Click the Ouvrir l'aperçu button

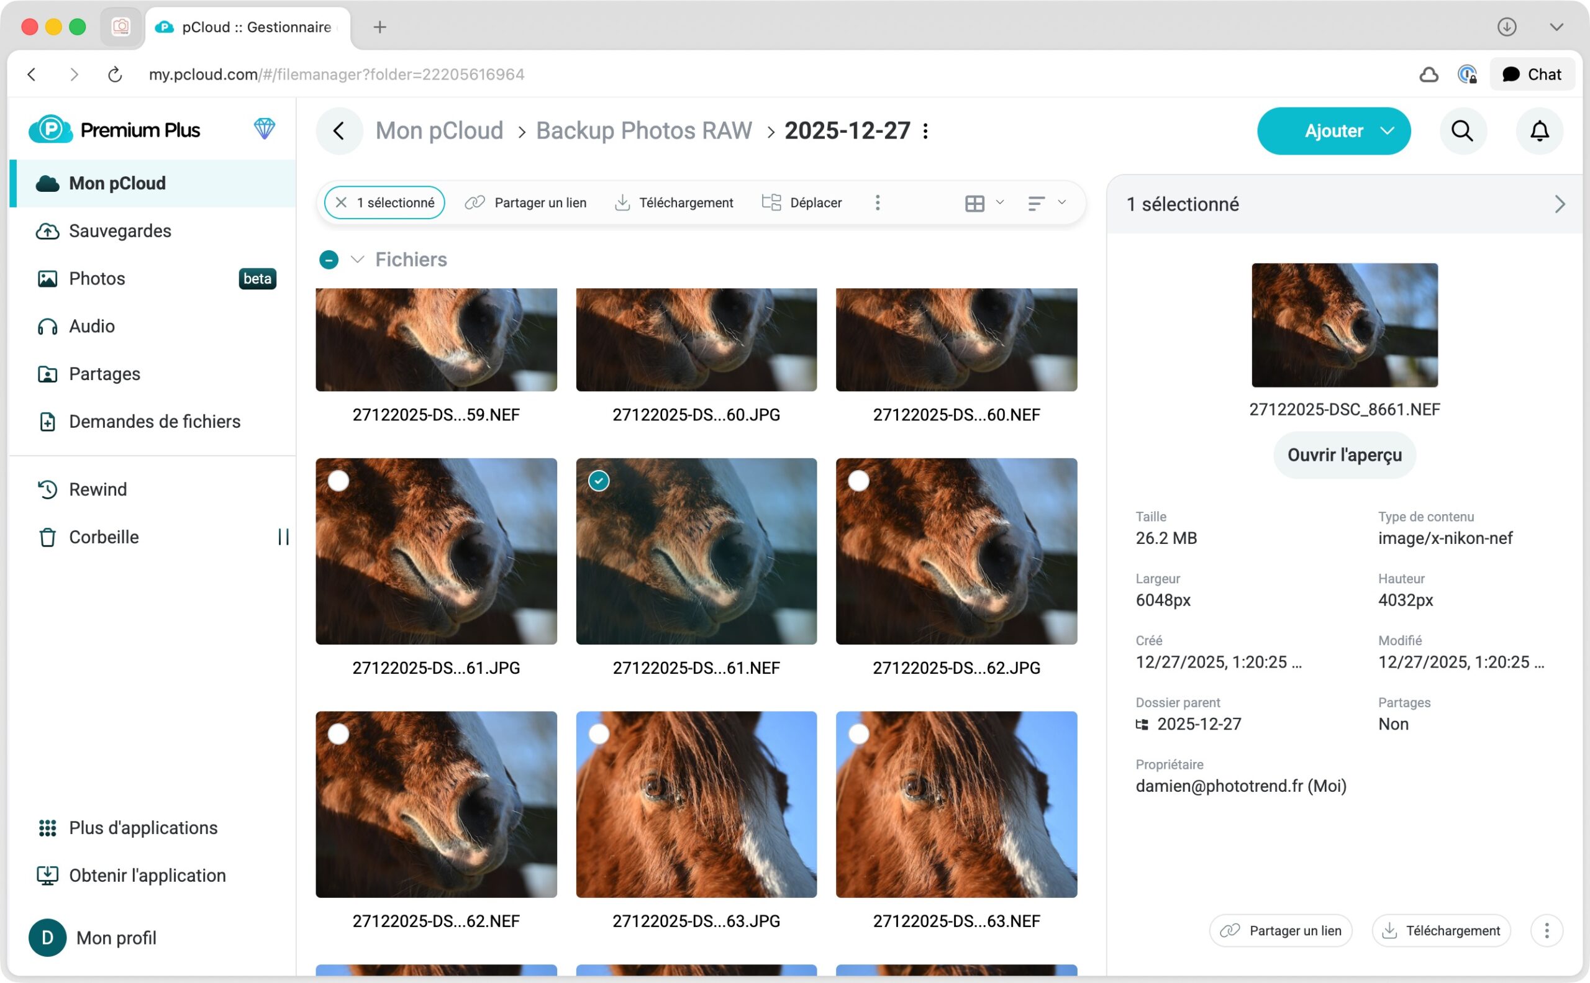pos(1343,455)
